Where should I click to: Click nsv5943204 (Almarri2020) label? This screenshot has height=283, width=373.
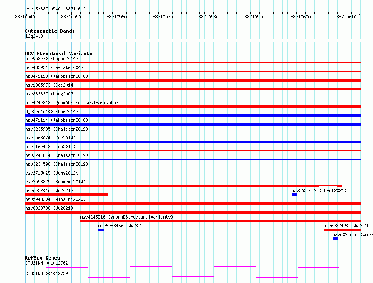[55, 199]
